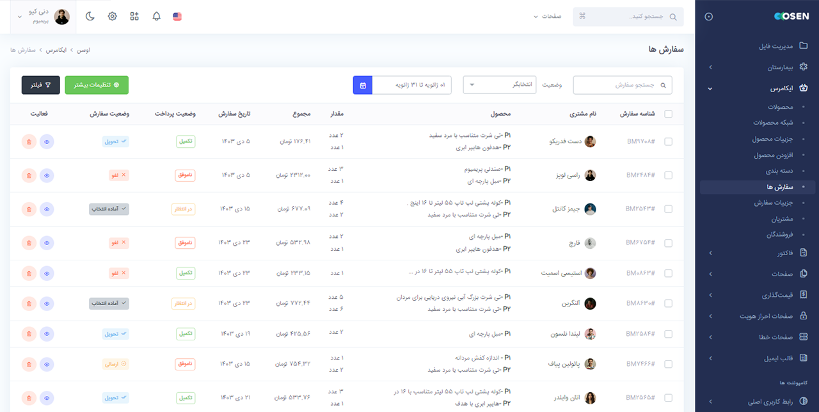The height and width of the screenshot is (412, 819).
Task: Open the apps grid icon in the header
Action: coord(134,16)
